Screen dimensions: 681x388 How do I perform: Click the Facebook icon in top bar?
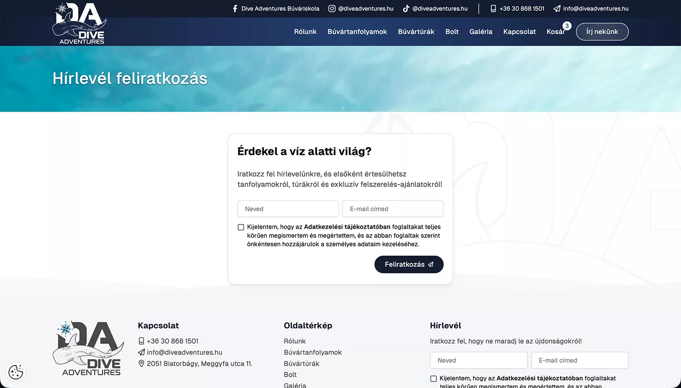point(235,9)
